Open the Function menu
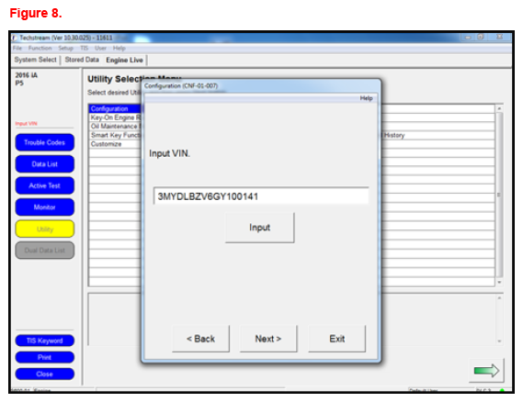This screenshot has width=523, height=402. (x=40, y=48)
